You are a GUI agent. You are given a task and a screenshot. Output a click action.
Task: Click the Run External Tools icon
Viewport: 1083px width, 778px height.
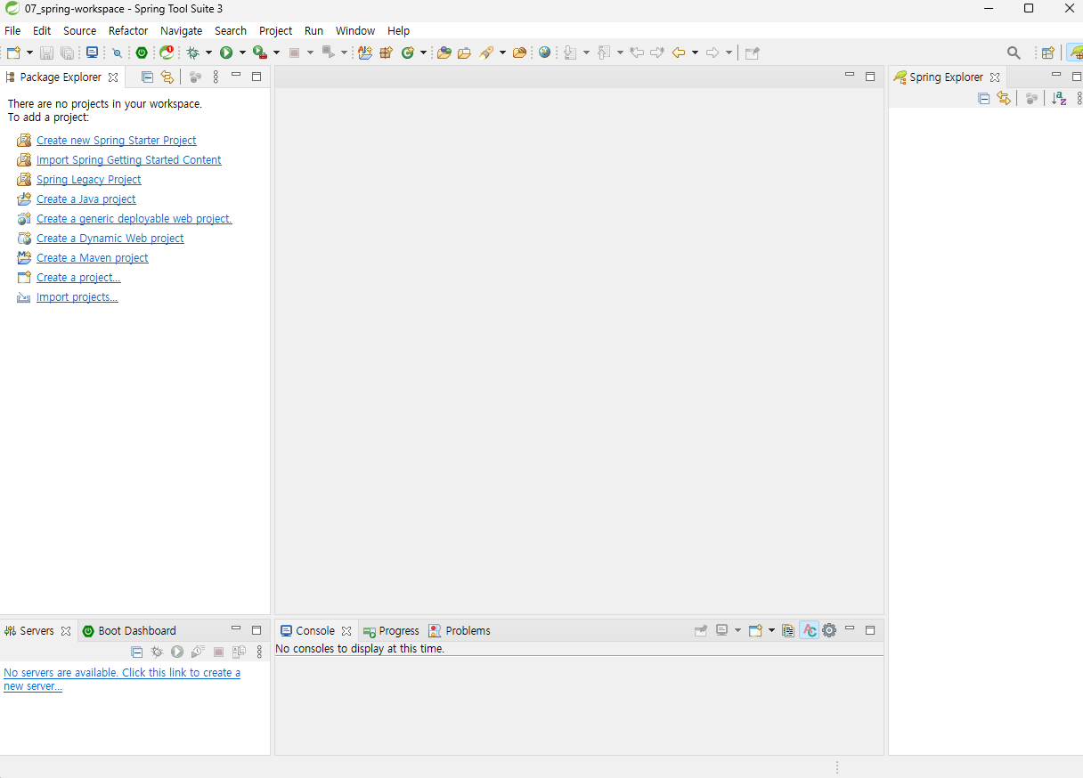[x=260, y=53]
